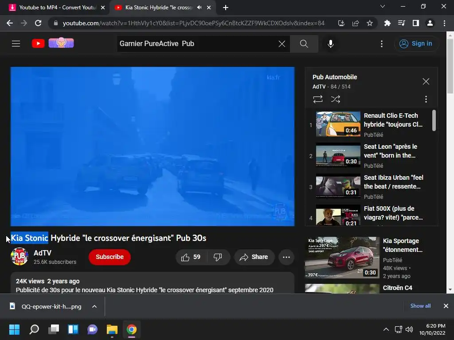454x340 pixels.
Task: Open playlist panel three-dot options menu
Action: pyautogui.click(x=426, y=100)
